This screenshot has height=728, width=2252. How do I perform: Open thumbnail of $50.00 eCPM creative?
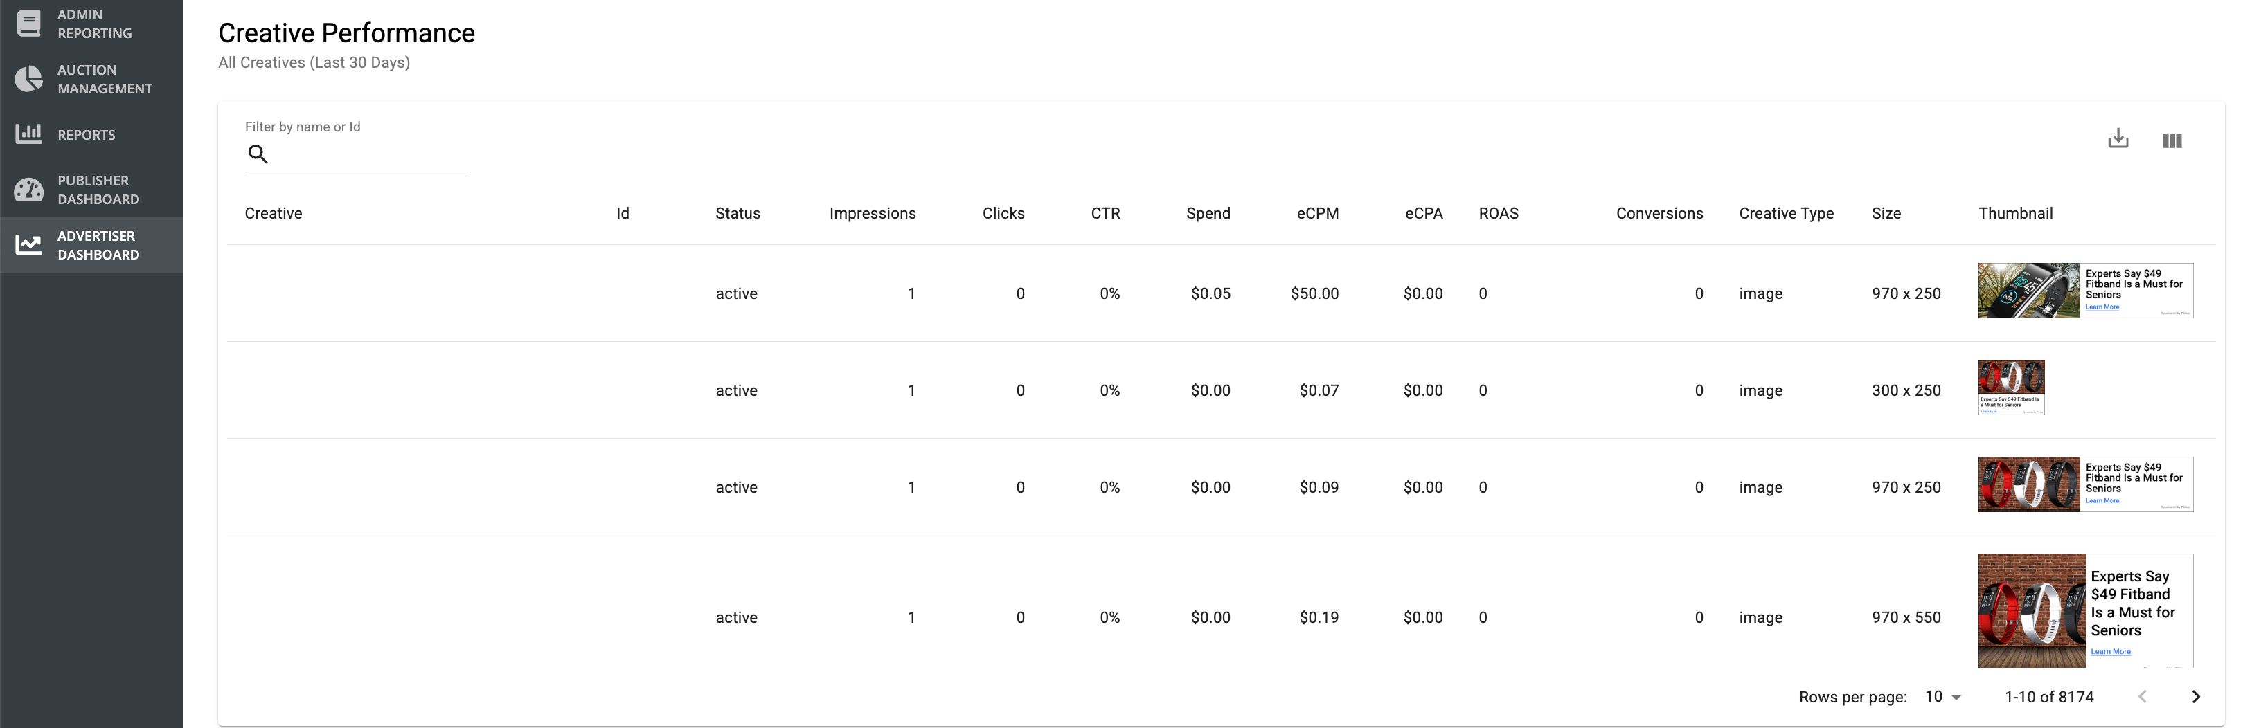[2085, 290]
